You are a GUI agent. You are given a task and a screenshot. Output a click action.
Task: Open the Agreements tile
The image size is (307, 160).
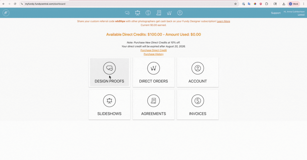(x=153, y=105)
